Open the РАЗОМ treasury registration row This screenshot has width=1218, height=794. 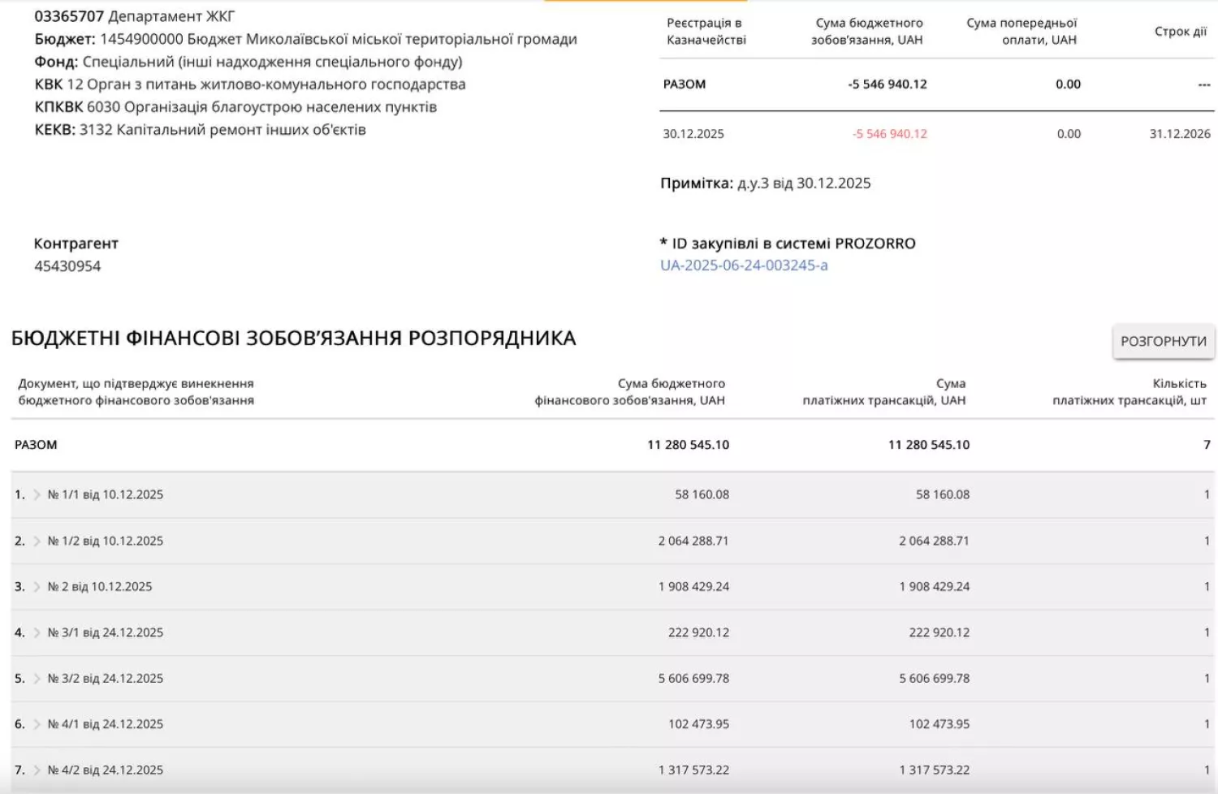click(x=685, y=84)
